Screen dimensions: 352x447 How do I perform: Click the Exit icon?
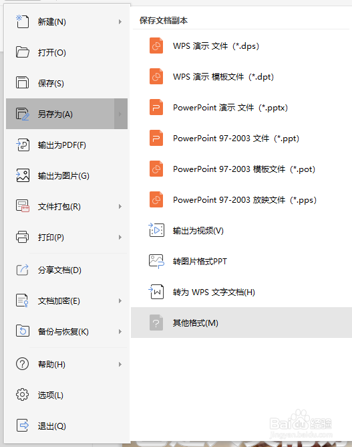point(23,426)
